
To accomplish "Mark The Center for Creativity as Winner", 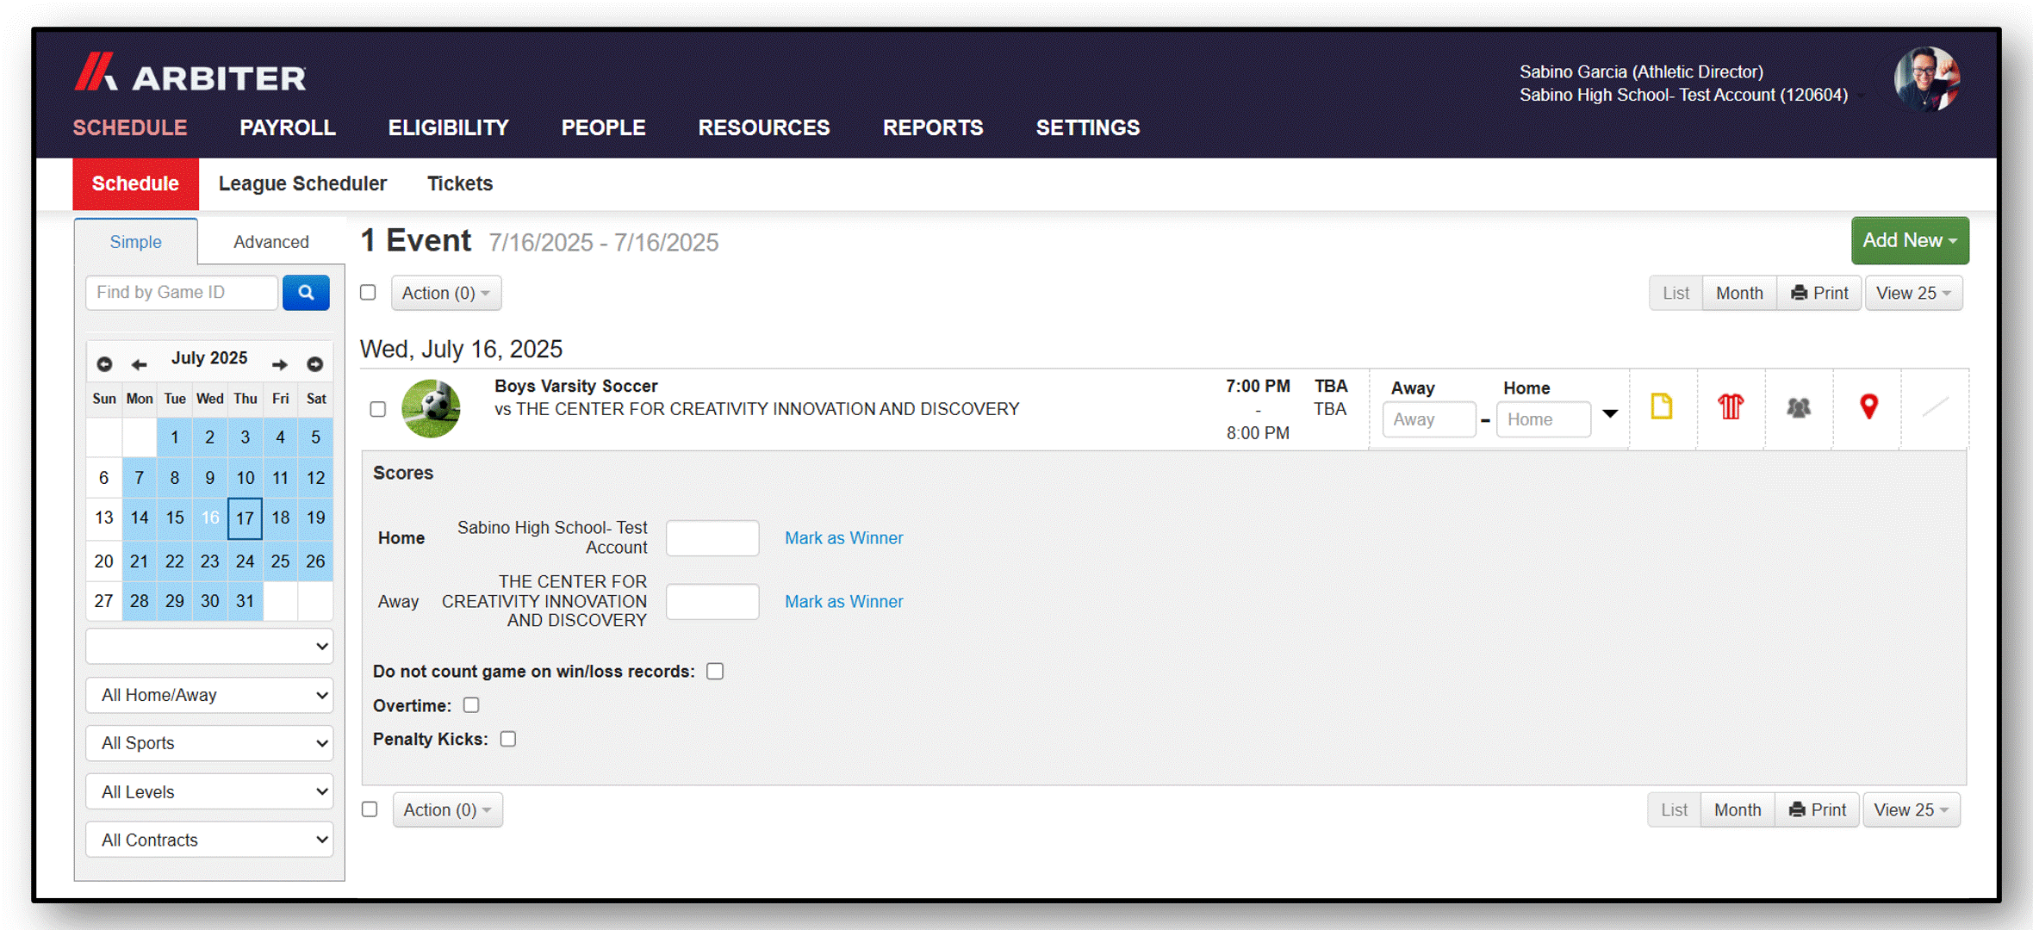I will tap(843, 602).
